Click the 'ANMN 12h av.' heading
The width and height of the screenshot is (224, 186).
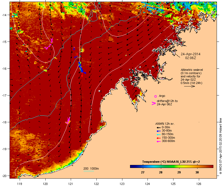point(165,124)
